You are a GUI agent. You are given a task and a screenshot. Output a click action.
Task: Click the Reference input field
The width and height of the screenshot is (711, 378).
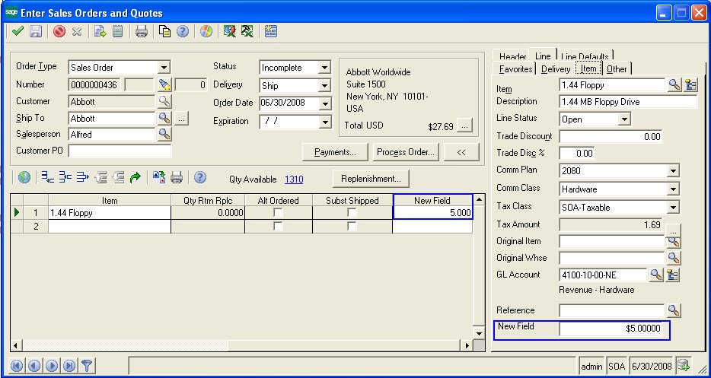[x=612, y=310]
